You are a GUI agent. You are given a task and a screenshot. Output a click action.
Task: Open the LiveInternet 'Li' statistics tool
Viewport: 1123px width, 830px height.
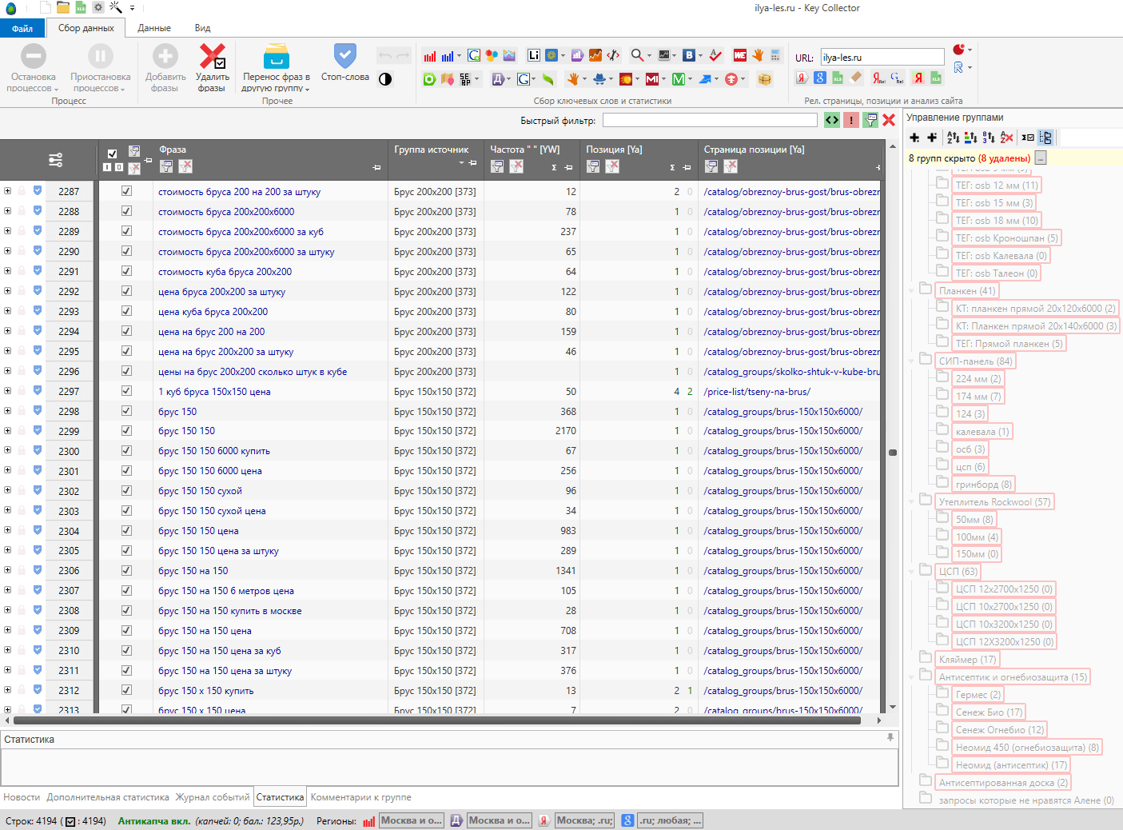[533, 55]
